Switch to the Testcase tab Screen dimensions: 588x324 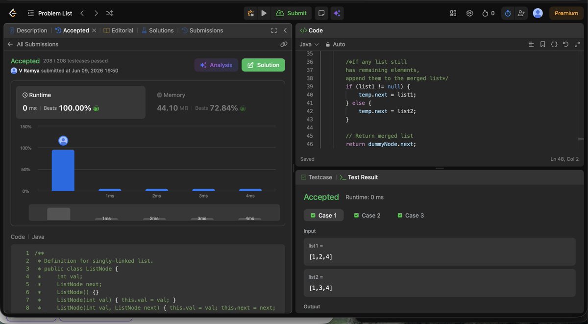317,177
